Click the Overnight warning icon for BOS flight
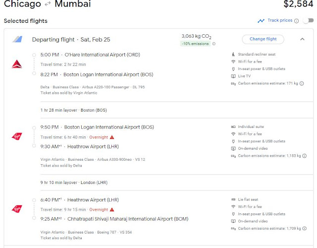 tap(112, 137)
